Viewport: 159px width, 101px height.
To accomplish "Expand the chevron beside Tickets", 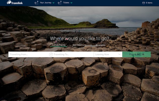I will (71, 3).
